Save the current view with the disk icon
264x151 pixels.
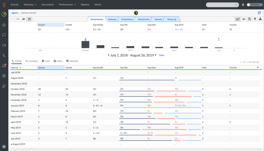[x=249, y=19]
